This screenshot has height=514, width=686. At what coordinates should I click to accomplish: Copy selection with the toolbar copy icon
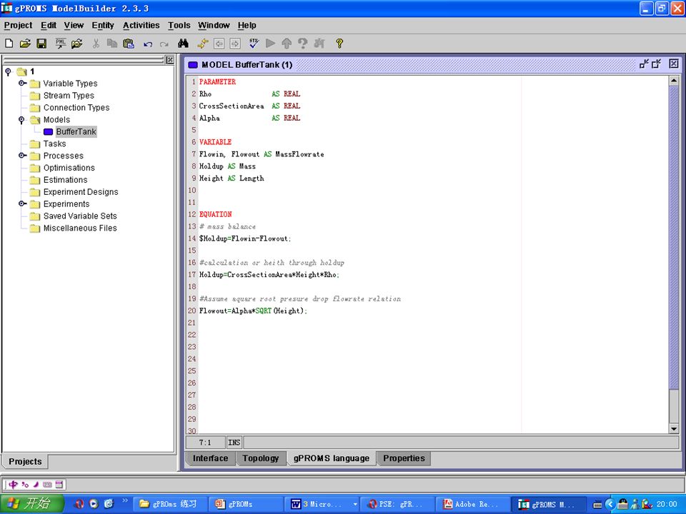click(x=112, y=44)
